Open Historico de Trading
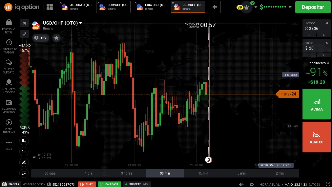 coord(9,47)
